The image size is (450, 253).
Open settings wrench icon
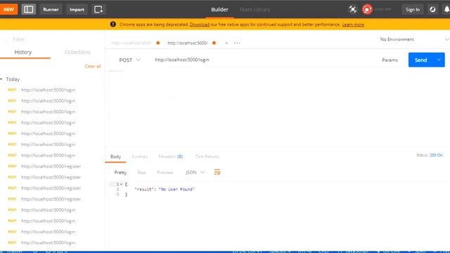pyautogui.click(x=432, y=9)
